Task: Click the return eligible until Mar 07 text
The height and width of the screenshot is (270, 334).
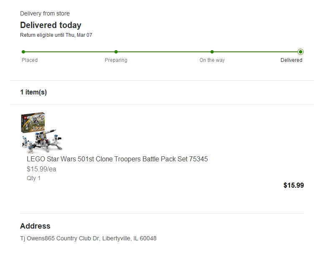Action: coord(56,35)
